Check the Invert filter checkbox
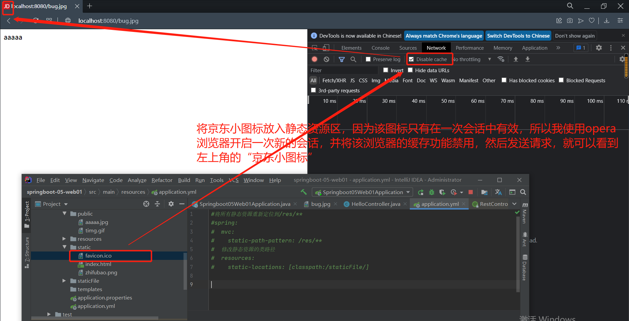This screenshot has width=629, height=321. [x=386, y=70]
